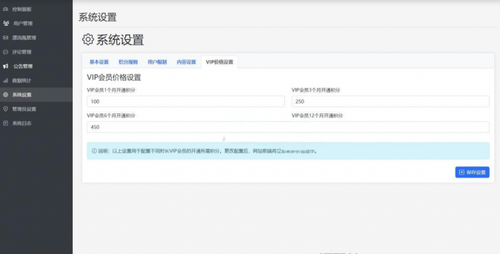Select 系统设置 sidebar entry

pos(36,95)
